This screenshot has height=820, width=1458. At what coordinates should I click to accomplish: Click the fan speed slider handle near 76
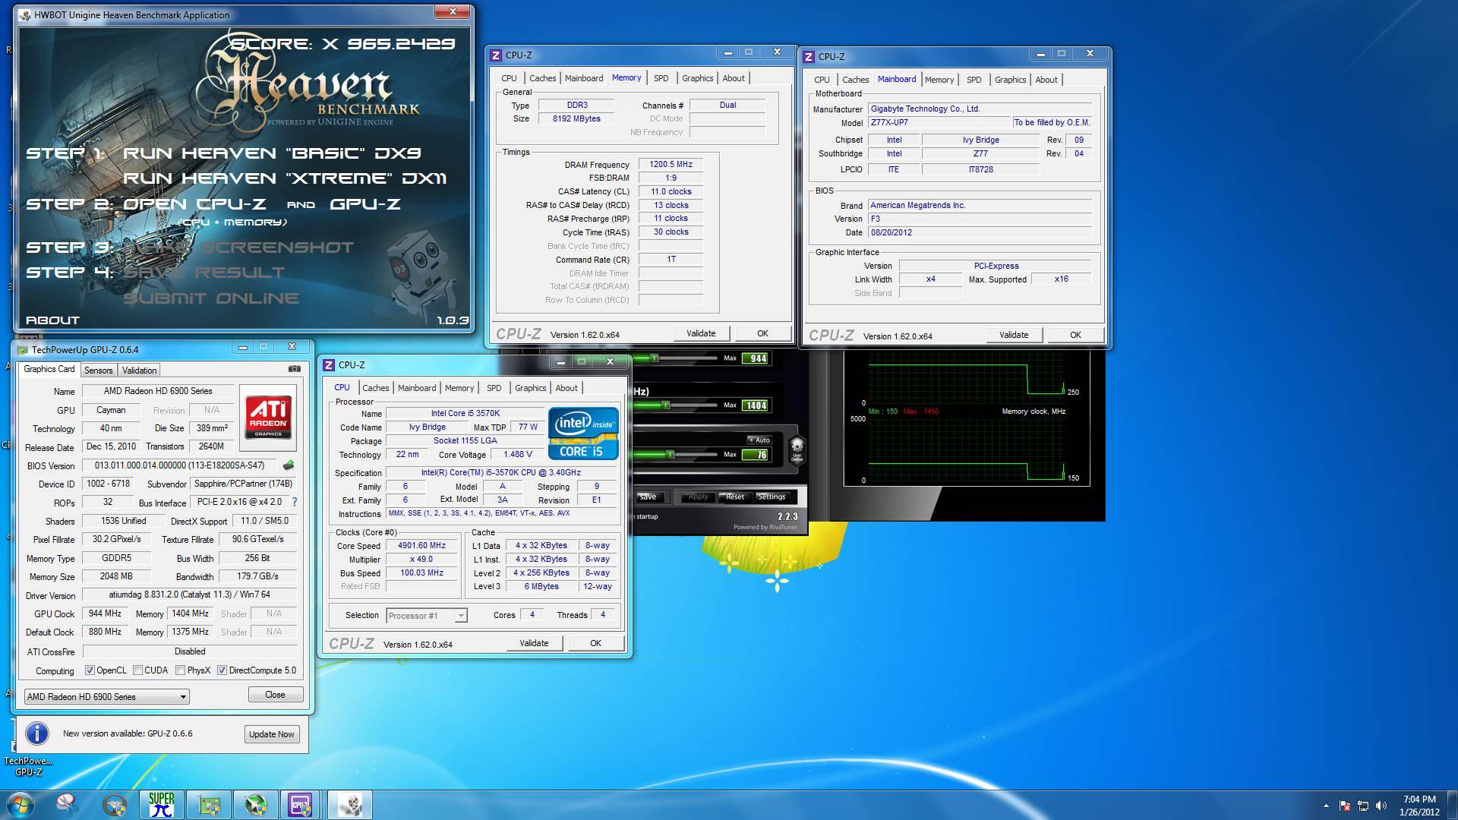(x=670, y=454)
